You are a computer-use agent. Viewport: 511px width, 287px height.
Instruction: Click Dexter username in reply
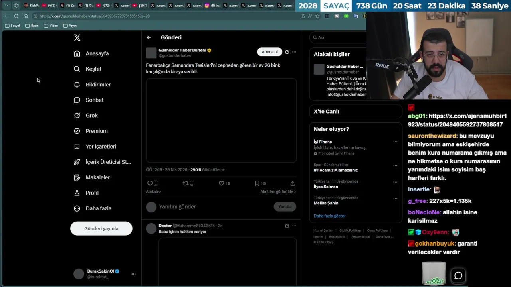pyautogui.click(x=165, y=226)
